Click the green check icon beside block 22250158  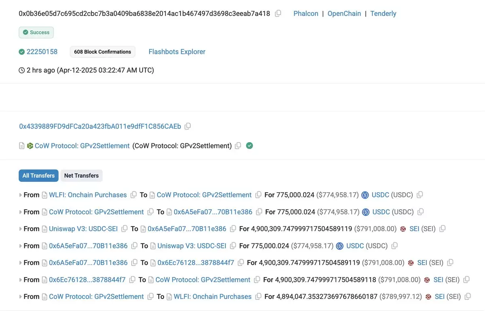point(22,52)
